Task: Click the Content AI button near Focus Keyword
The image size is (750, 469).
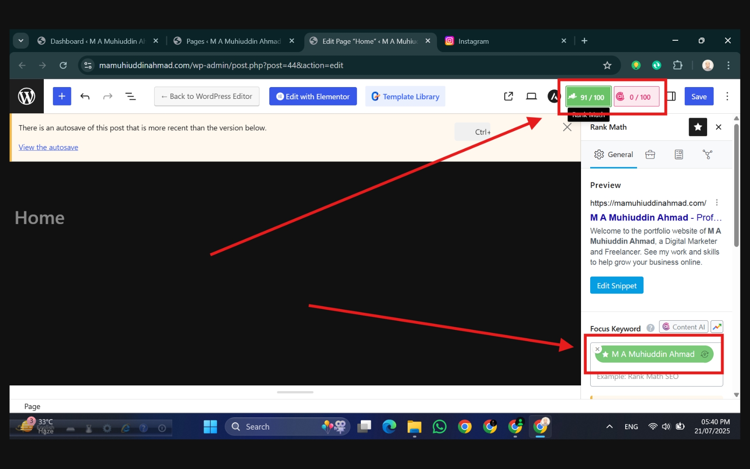Action: click(683, 327)
